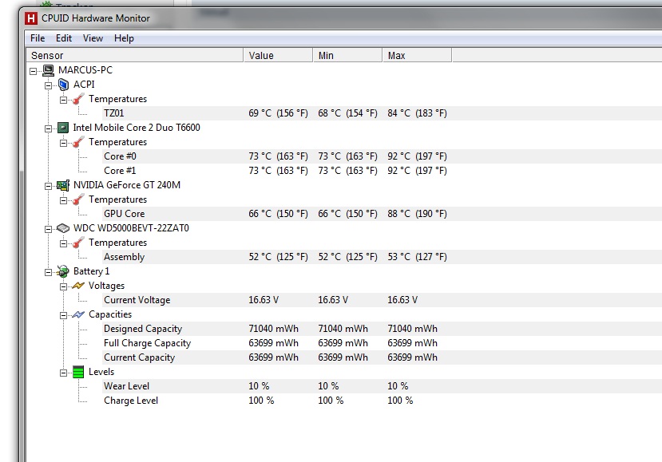
Task: Click the Min column header
Action: [x=348, y=55]
